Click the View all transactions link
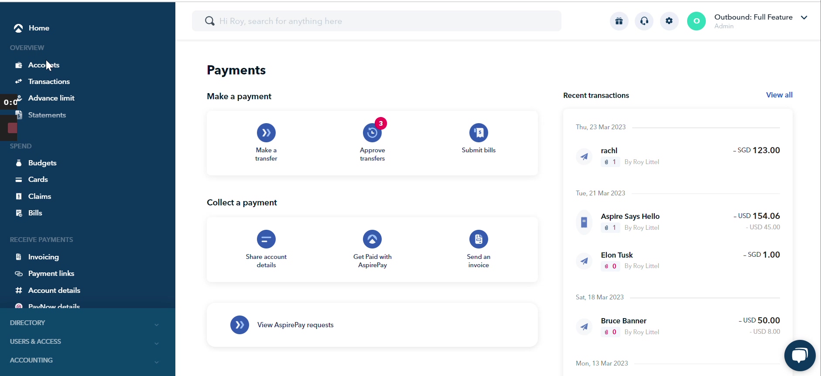 point(779,95)
